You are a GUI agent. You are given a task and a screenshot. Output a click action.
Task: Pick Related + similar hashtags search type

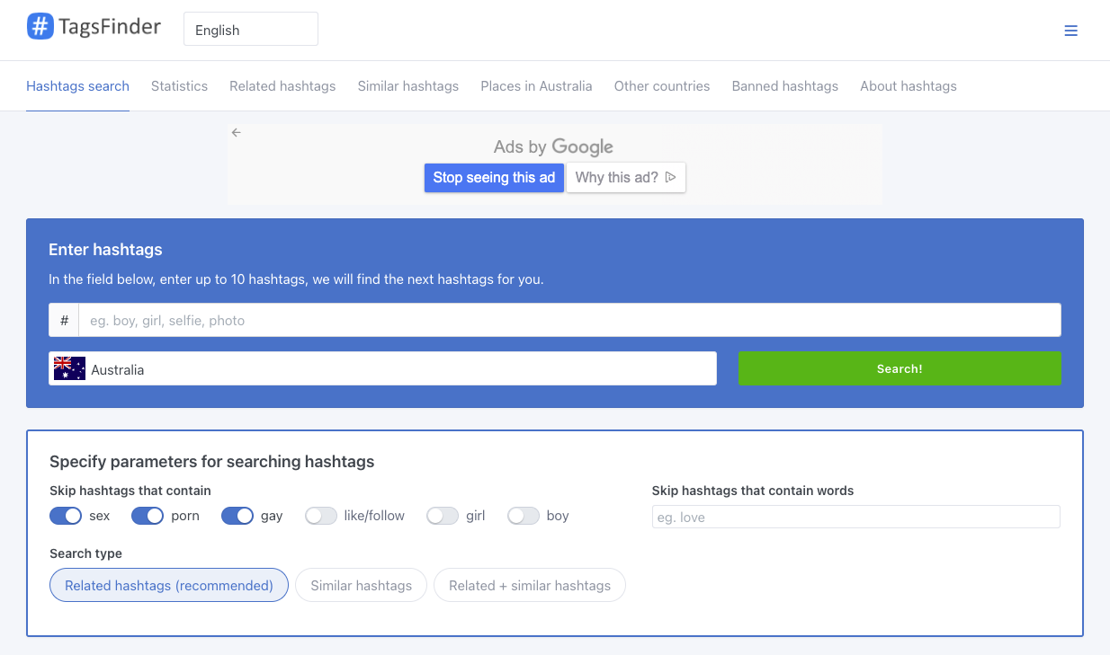pyautogui.click(x=530, y=585)
